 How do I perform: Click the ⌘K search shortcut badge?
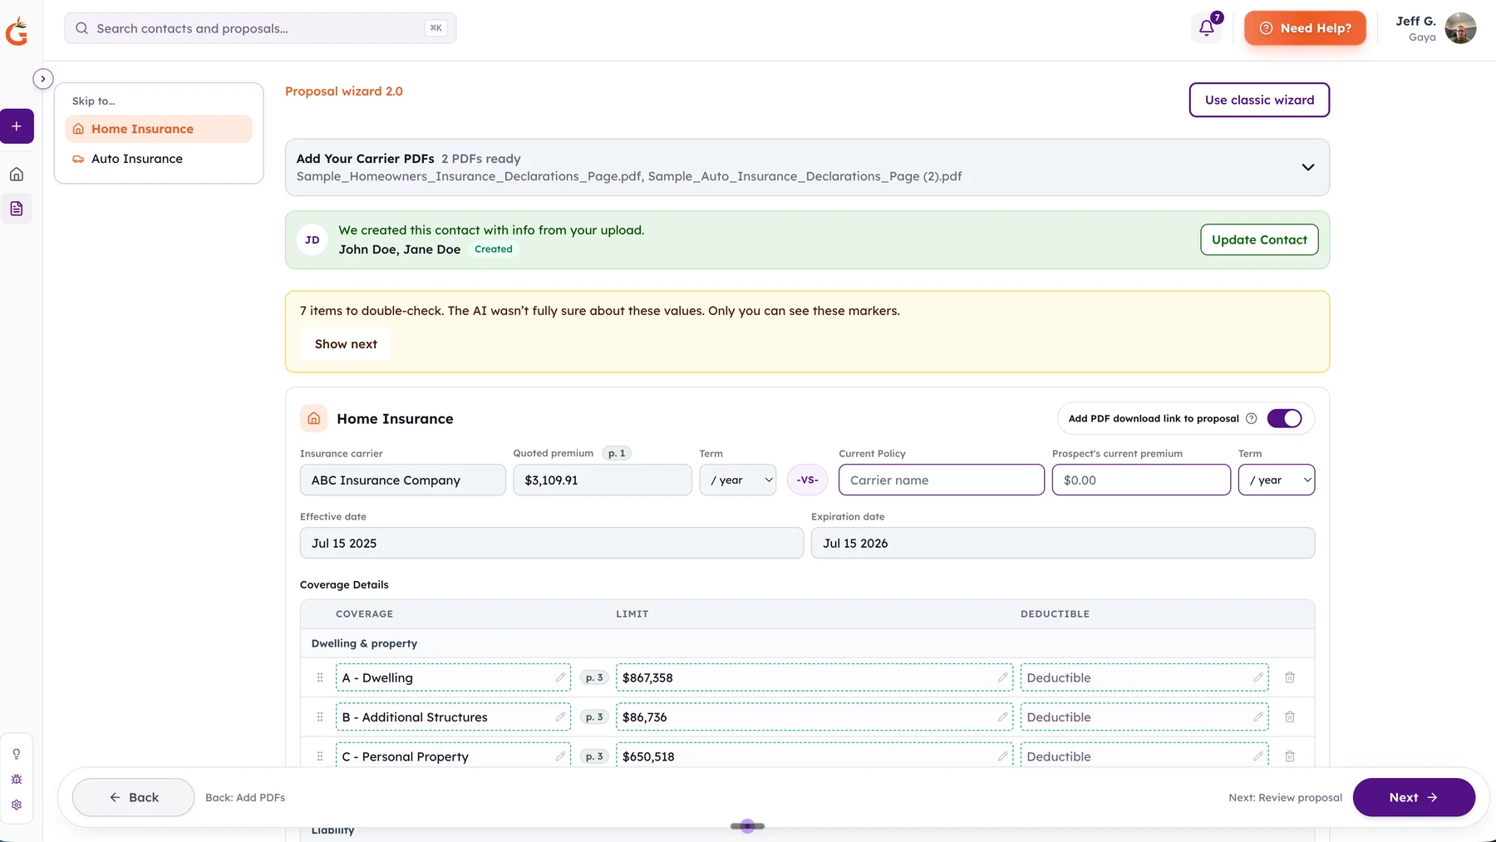point(436,28)
